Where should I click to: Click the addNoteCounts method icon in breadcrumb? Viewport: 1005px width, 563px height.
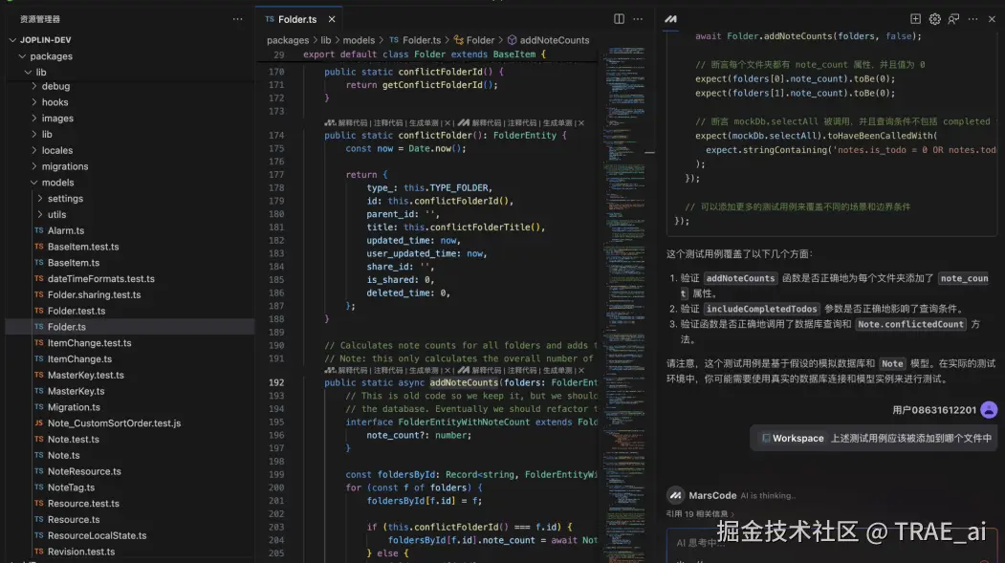(512, 40)
